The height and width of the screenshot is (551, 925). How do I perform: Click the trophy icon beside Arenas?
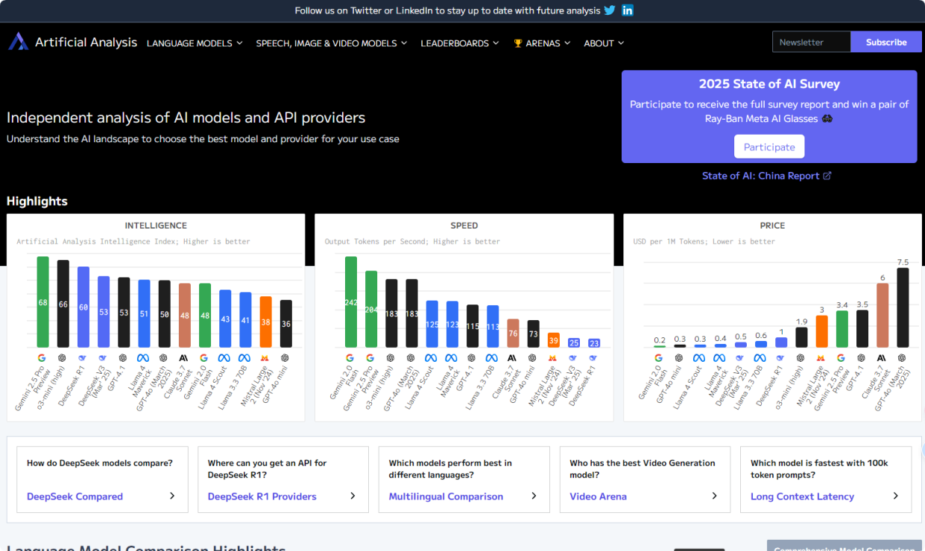(518, 43)
